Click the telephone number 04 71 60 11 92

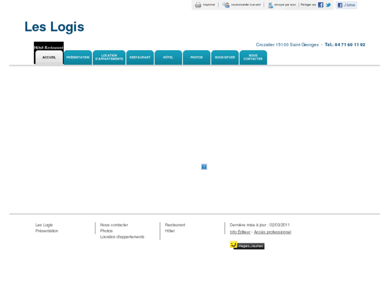350,44
